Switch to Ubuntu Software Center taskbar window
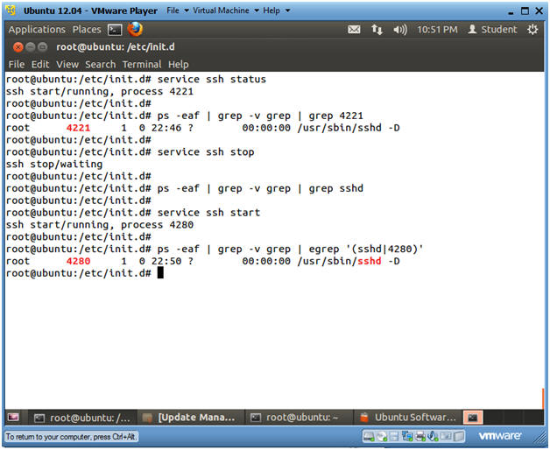 pyautogui.click(x=408, y=418)
